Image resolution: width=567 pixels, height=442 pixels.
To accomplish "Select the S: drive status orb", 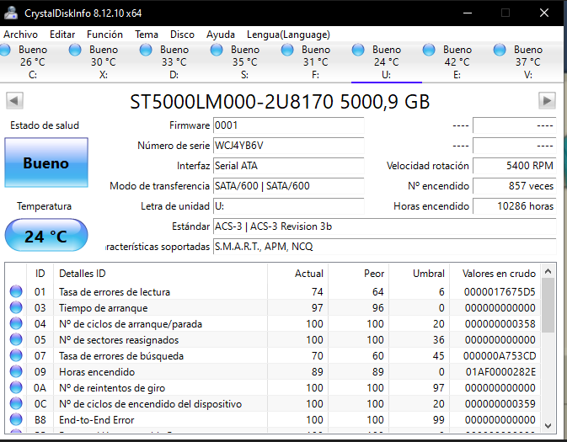I will (217, 50).
